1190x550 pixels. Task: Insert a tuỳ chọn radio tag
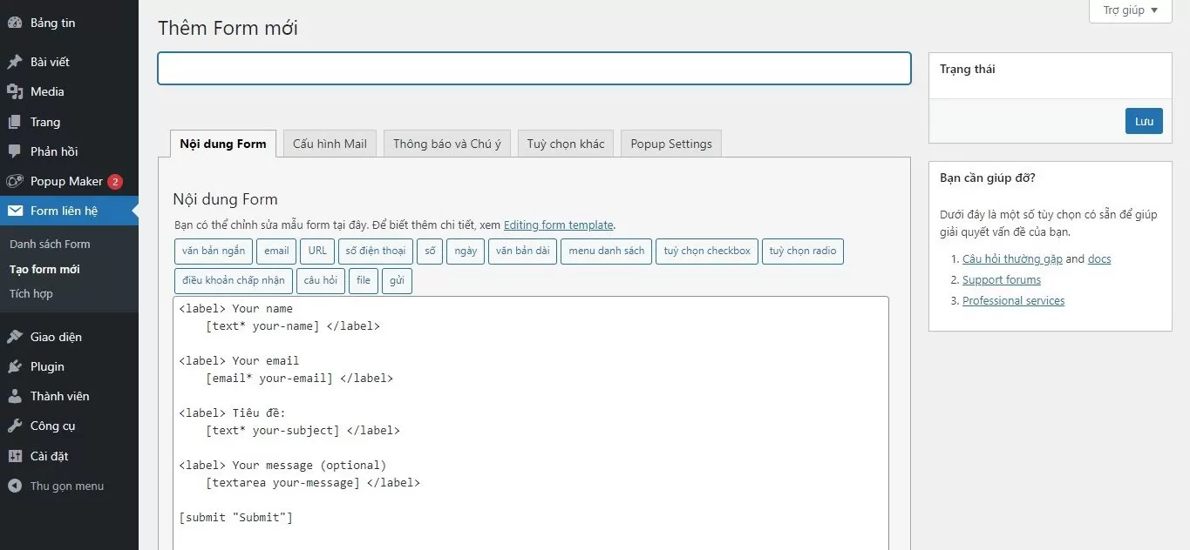point(803,251)
